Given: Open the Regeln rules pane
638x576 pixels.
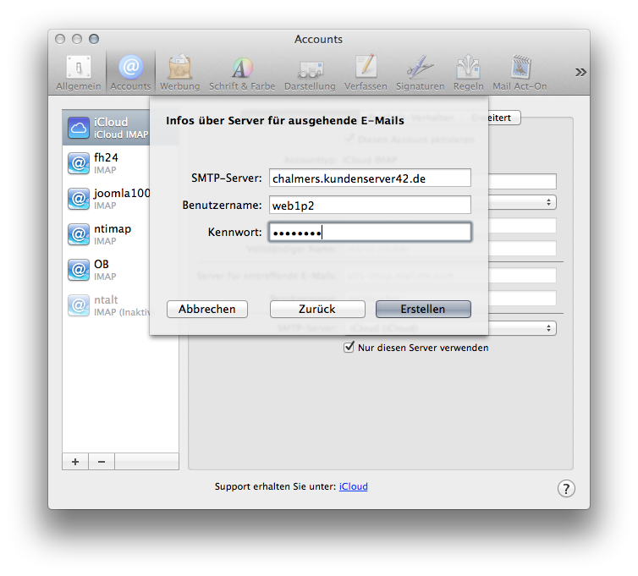Looking at the screenshot, I should click(468, 72).
